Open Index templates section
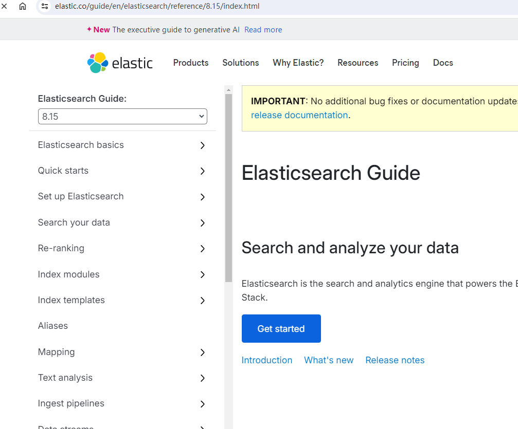The height and width of the screenshot is (429, 518). 71,300
